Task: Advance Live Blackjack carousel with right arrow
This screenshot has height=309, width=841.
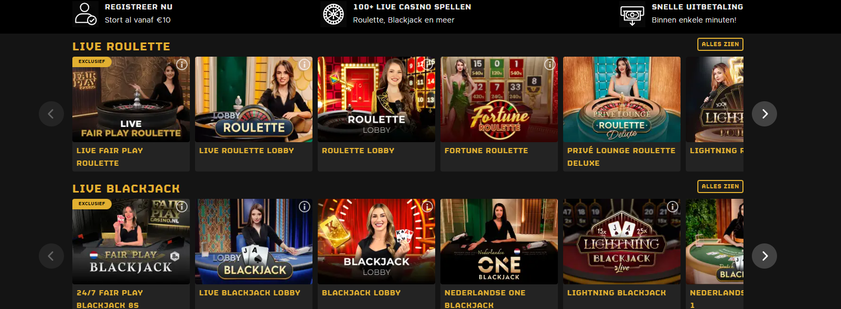Action: 764,256
